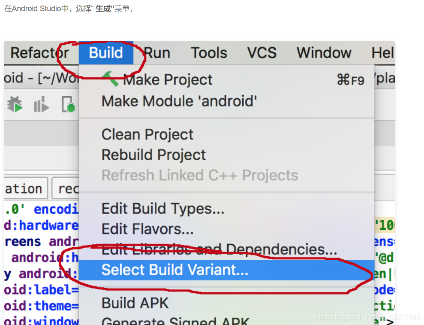424x325 pixels.
Task: Open the Window menu
Action: 323,52
